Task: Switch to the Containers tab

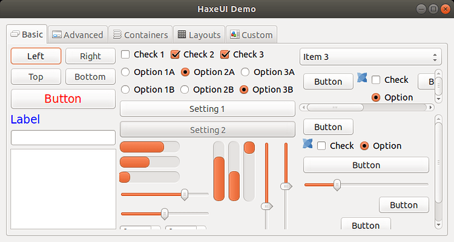Action: coord(140,35)
